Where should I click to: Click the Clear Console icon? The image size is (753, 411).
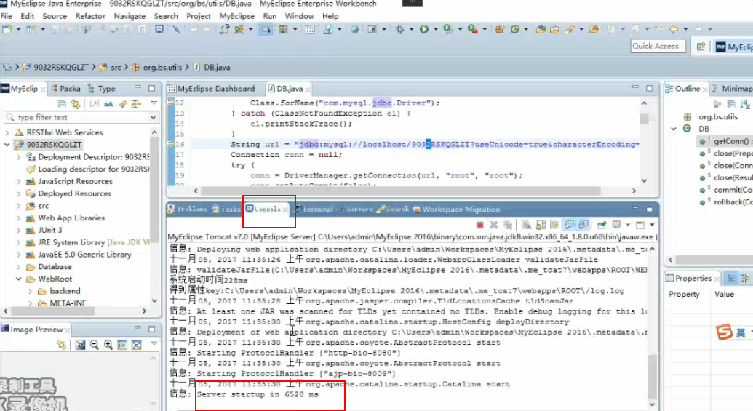(x=527, y=225)
